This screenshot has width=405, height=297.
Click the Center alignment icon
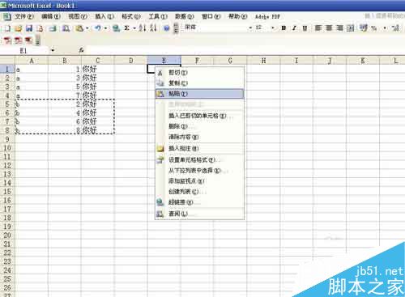coord(329,28)
